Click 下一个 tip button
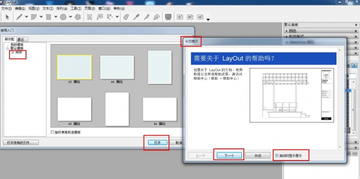This screenshot has width=360, height=179. pos(229,156)
